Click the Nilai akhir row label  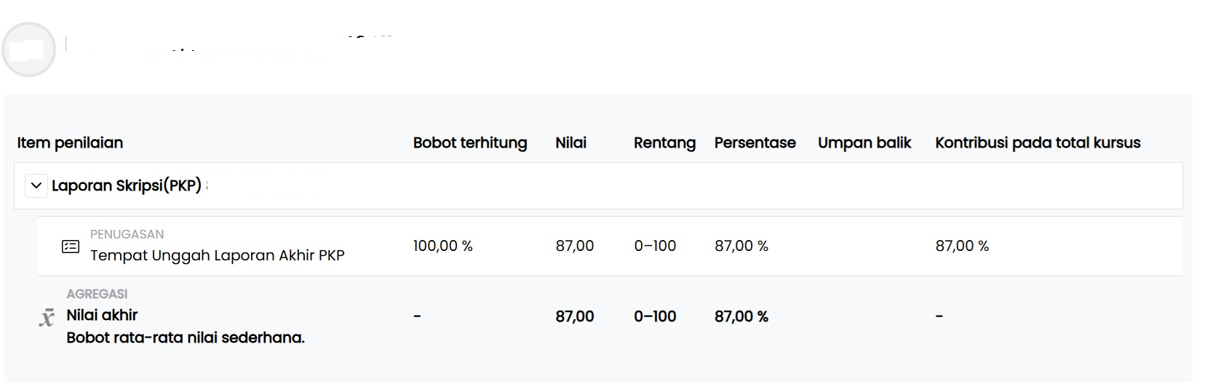pyautogui.click(x=102, y=315)
